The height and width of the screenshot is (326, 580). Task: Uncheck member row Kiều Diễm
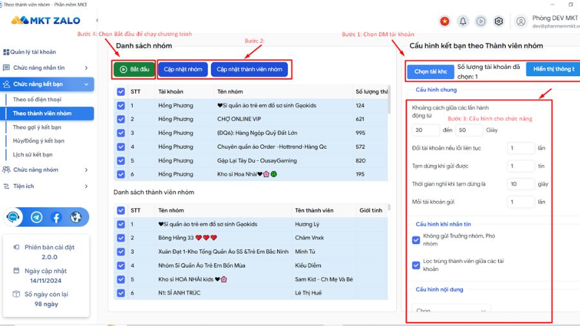click(121, 265)
